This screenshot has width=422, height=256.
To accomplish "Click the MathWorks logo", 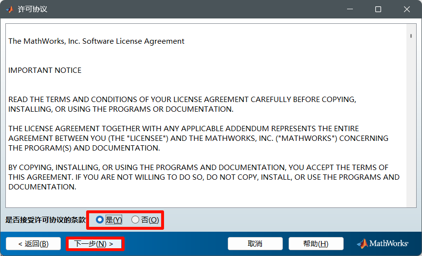I will click(x=383, y=243).
